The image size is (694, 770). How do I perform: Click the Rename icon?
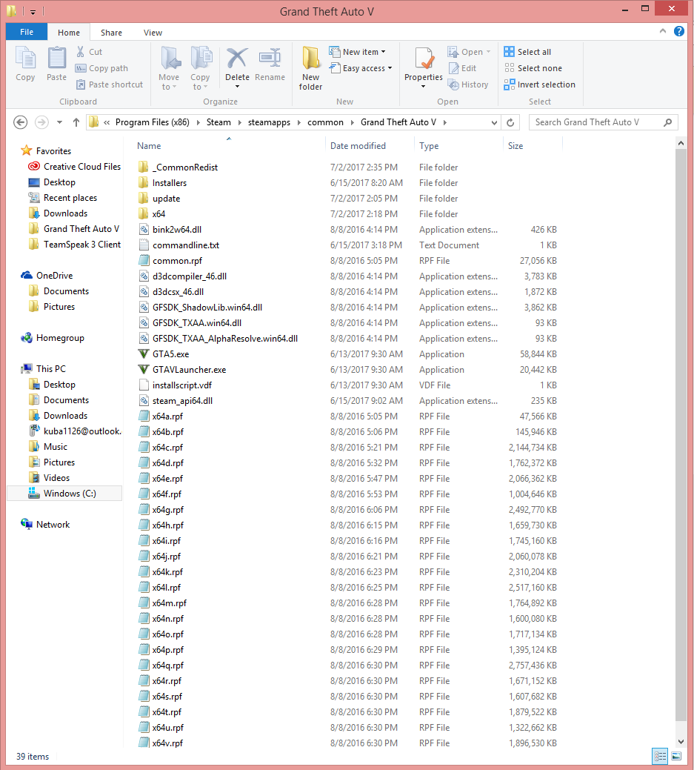click(x=270, y=59)
